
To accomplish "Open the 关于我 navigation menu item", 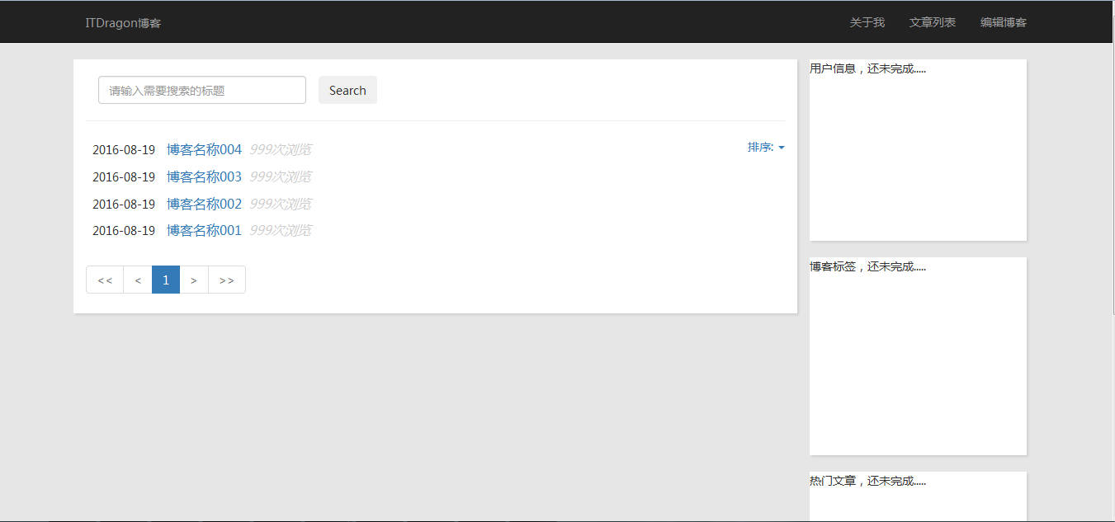I will click(867, 22).
